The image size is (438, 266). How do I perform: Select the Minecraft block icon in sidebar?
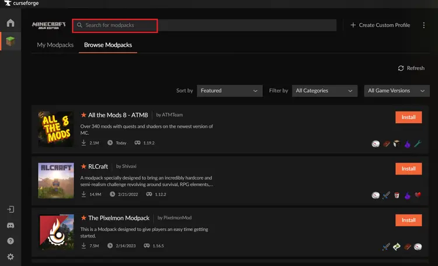click(x=11, y=42)
